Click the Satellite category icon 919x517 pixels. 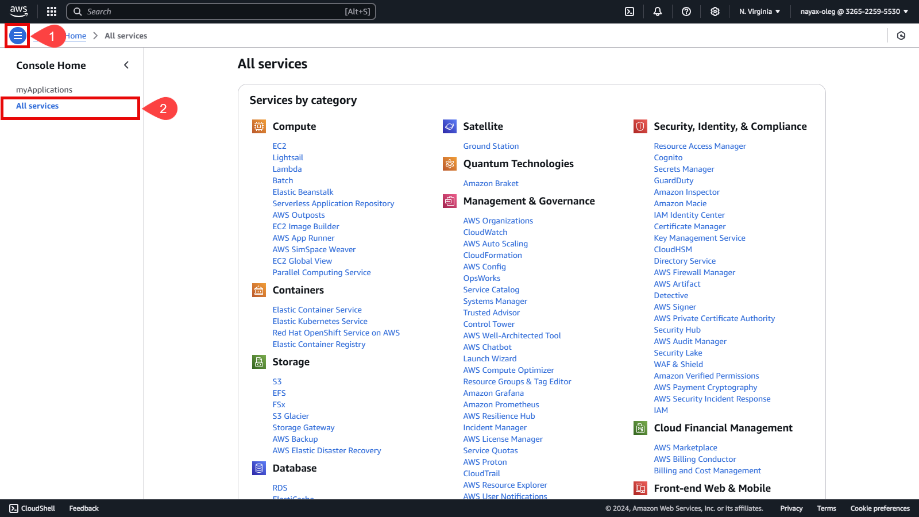tap(450, 126)
